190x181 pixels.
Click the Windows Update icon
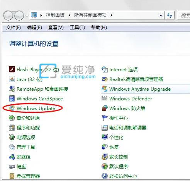[x=12, y=108]
